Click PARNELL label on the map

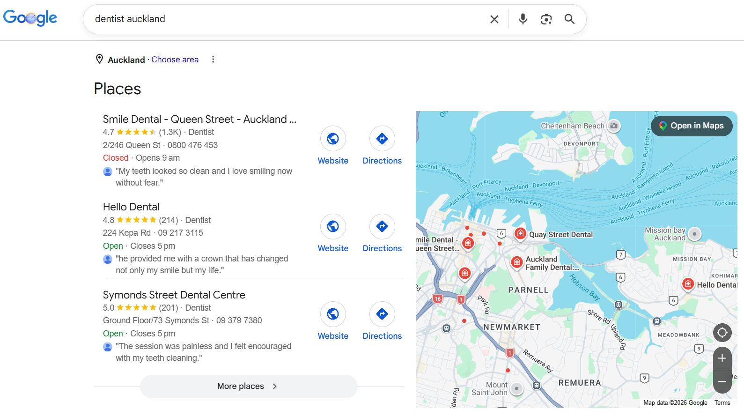[528, 290]
